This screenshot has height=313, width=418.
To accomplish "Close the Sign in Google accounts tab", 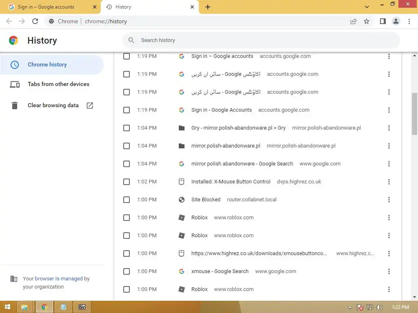I will click(95, 7).
